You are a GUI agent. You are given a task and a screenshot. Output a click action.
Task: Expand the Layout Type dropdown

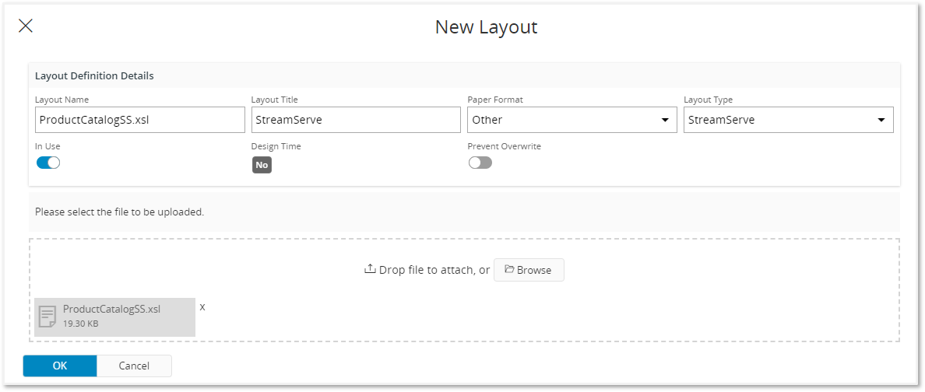[788, 120]
